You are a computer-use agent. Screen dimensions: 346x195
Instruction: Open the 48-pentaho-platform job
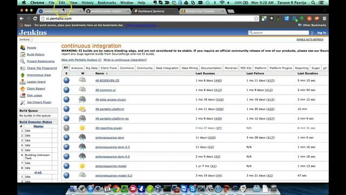click(110, 109)
